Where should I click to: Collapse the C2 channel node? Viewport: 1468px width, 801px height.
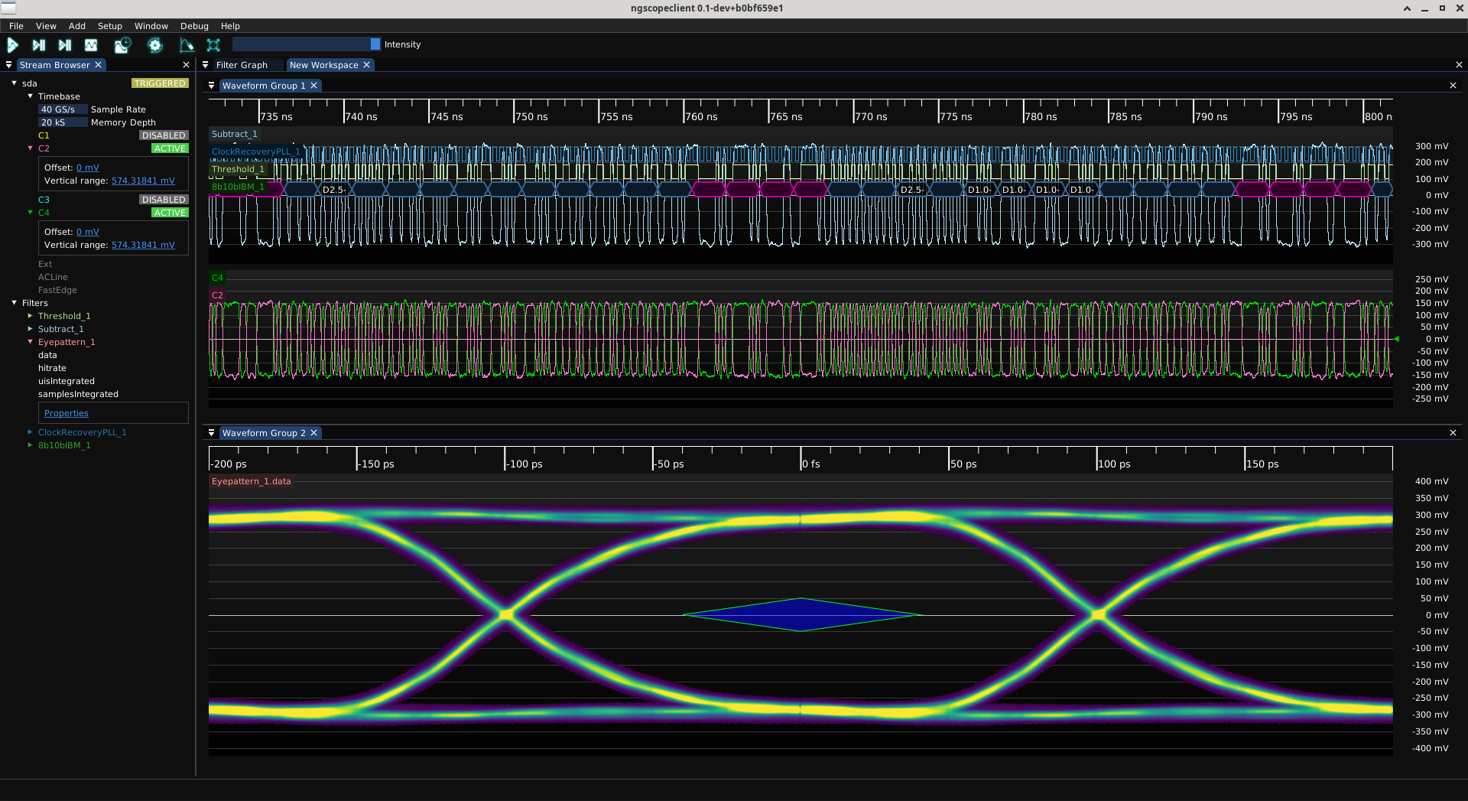click(31, 148)
